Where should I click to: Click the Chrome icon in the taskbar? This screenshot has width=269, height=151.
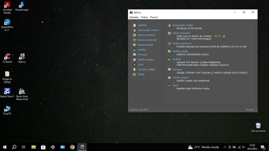click(x=72, y=147)
